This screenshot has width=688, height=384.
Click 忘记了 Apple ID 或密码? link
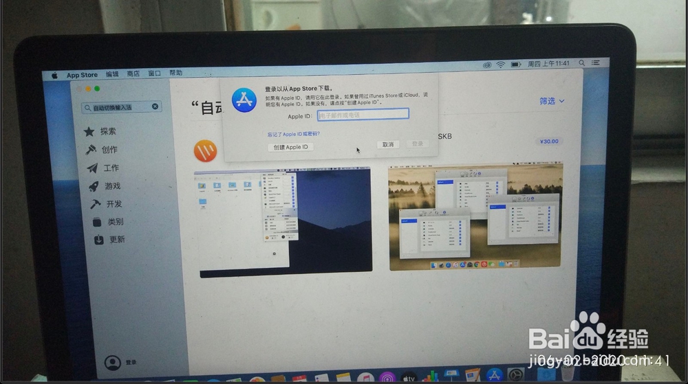pos(294,135)
